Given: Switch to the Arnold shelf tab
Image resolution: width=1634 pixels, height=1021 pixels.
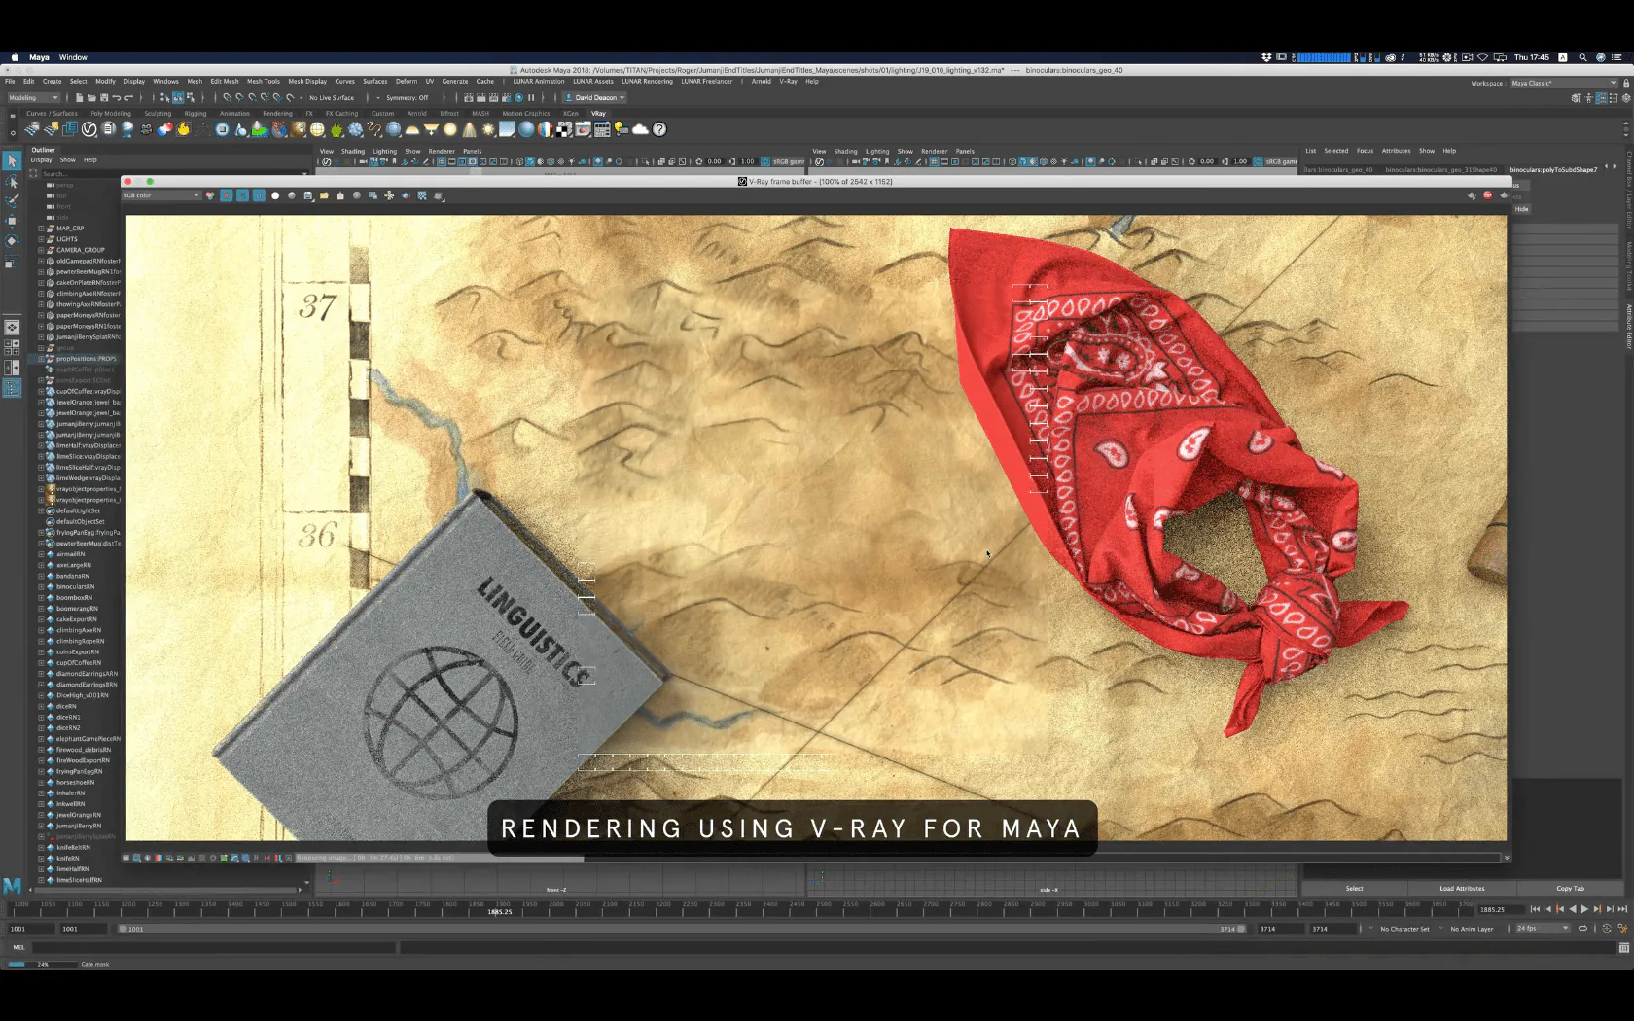Looking at the screenshot, I should click(416, 114).
